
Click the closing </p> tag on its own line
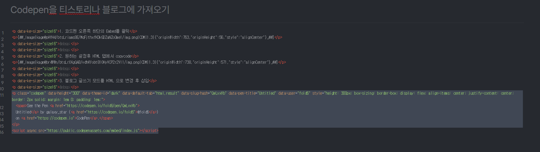pyautogui.click(x=16, y=124)
